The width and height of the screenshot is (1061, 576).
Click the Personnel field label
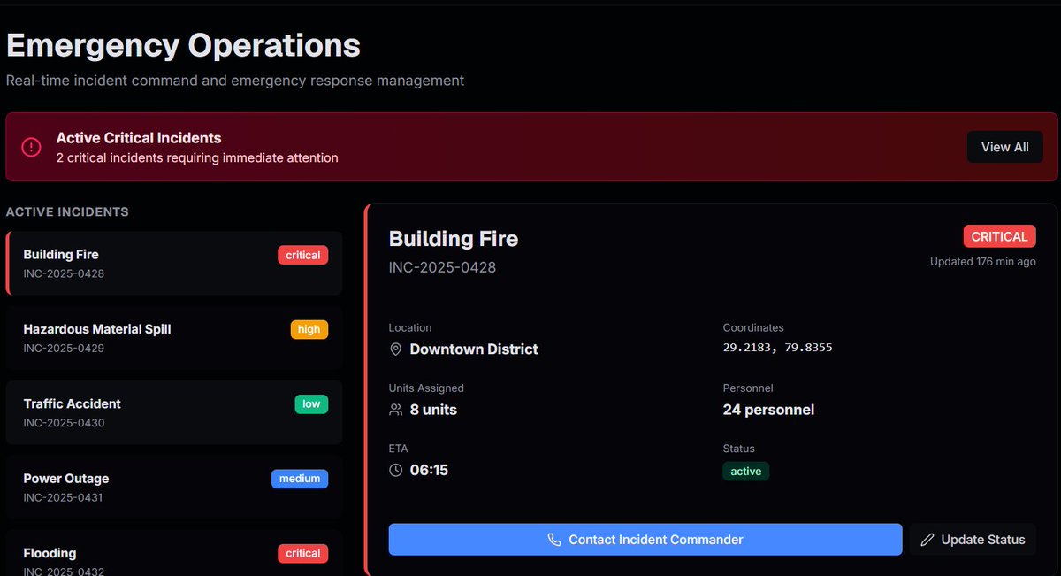coord(748,388)
